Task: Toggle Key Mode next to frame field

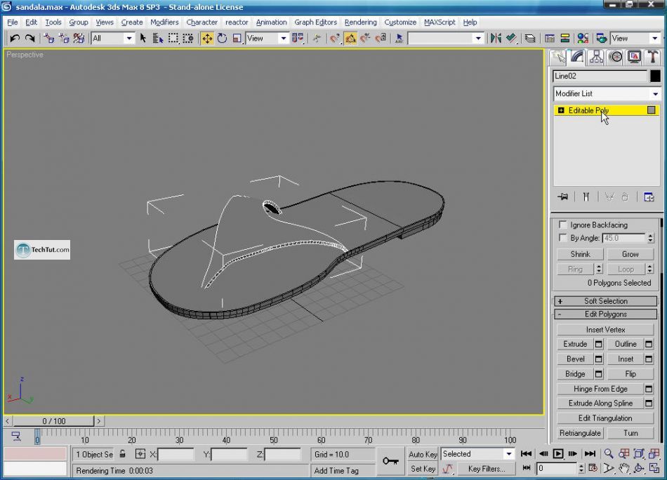Action: [527, 468]
